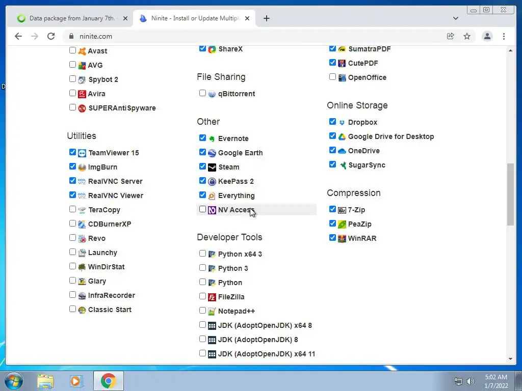This screenshot has height=391, width=522.
Task: Click the ImgBurn icon
Action: [82, 167]
